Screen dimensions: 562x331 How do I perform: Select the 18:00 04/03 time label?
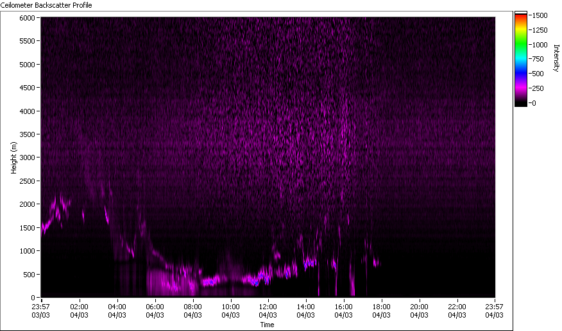coord(381,311)
